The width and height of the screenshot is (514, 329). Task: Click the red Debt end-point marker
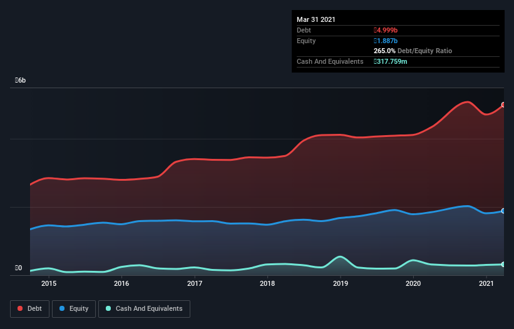(x=503, y=104)
